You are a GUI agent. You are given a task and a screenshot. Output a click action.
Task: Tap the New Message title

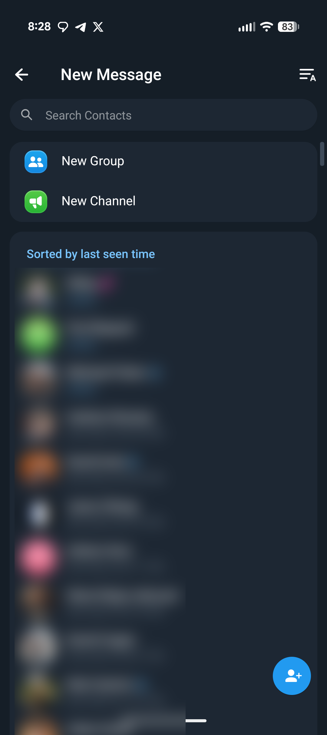(x=111, y=75)
